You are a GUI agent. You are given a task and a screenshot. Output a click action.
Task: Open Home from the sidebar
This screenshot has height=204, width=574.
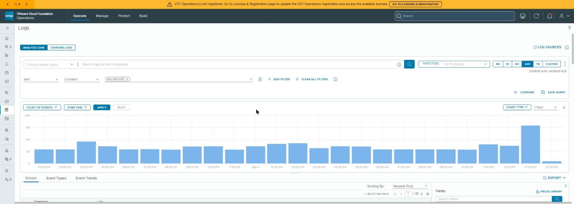coord(7,38)
